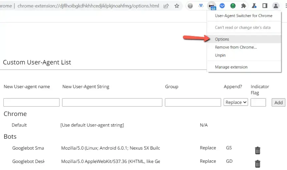Screen dimensions: 287x170
Task: Select Options in the extension context menu
Action: point(222,39)
